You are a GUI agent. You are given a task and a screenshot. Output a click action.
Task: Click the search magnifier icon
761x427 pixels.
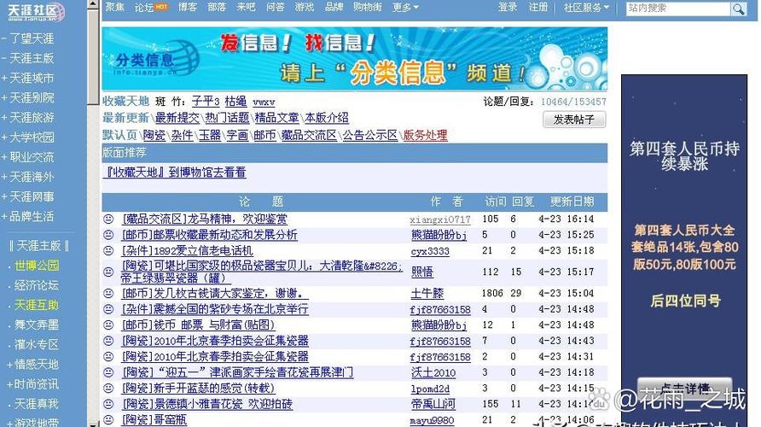tap(738, 9)
